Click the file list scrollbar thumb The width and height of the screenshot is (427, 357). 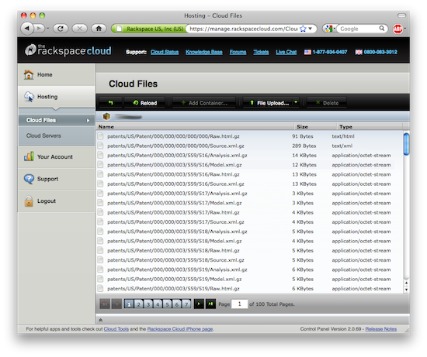point(406,144)
